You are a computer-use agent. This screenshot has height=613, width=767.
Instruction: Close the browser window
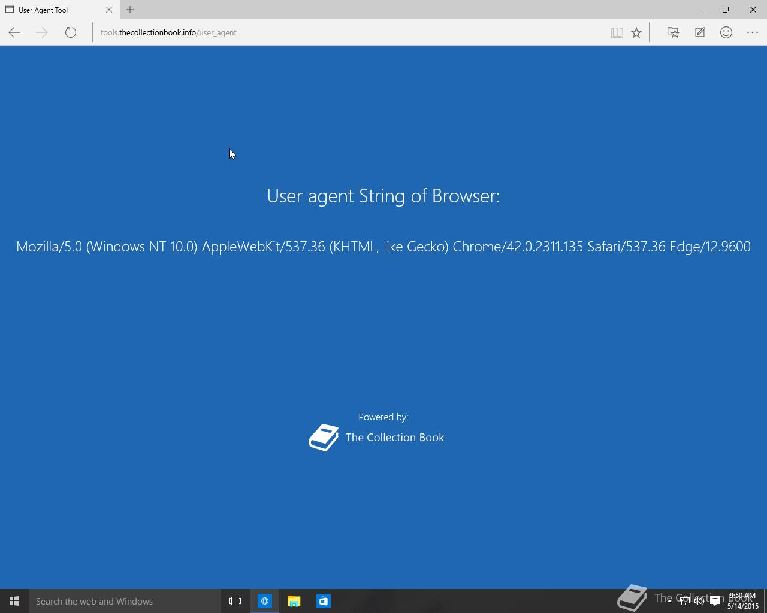[753, 10]
